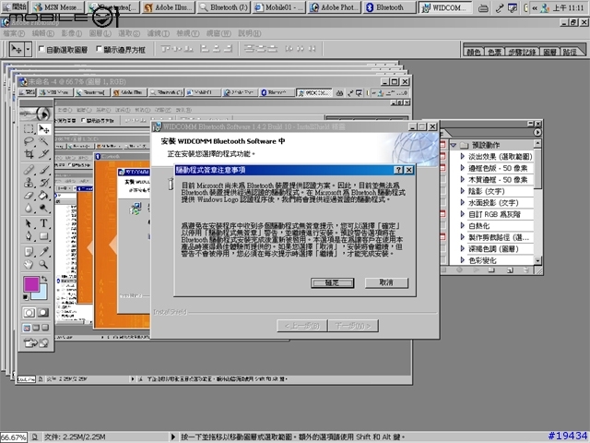Select the Blur tool

point(29,208)
